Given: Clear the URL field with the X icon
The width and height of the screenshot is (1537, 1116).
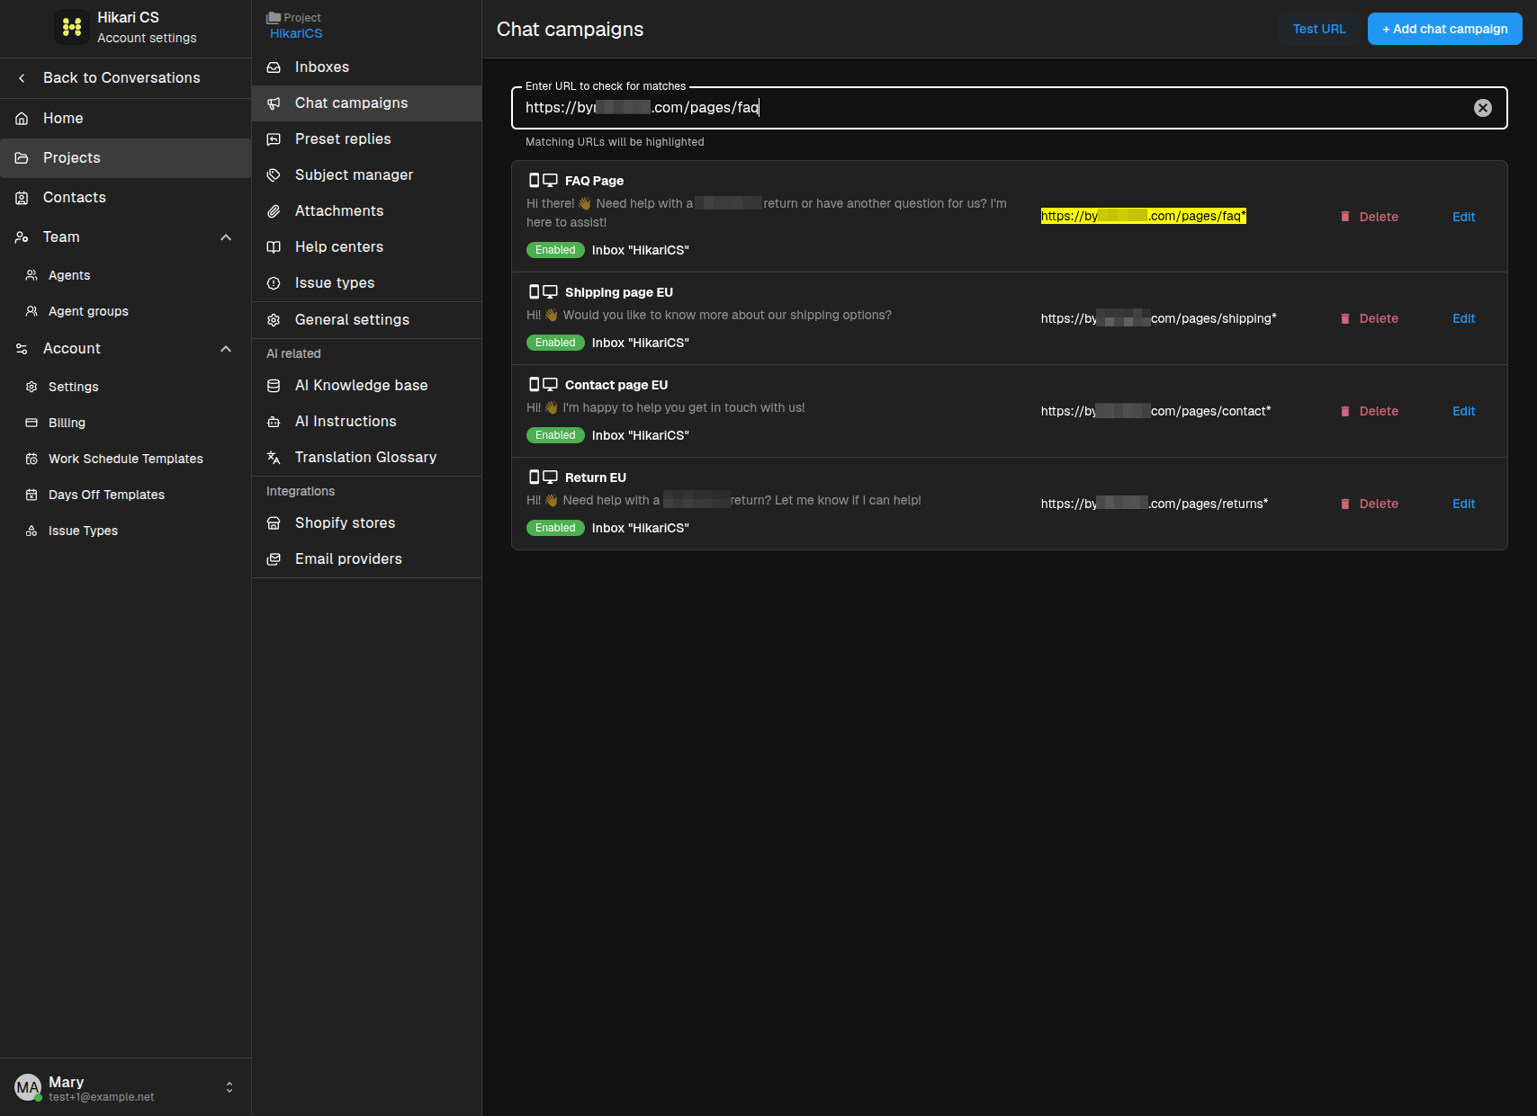Looking at the screenshot, I should point(1482,108).
